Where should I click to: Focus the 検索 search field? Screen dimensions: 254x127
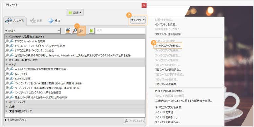pos(120,30)
